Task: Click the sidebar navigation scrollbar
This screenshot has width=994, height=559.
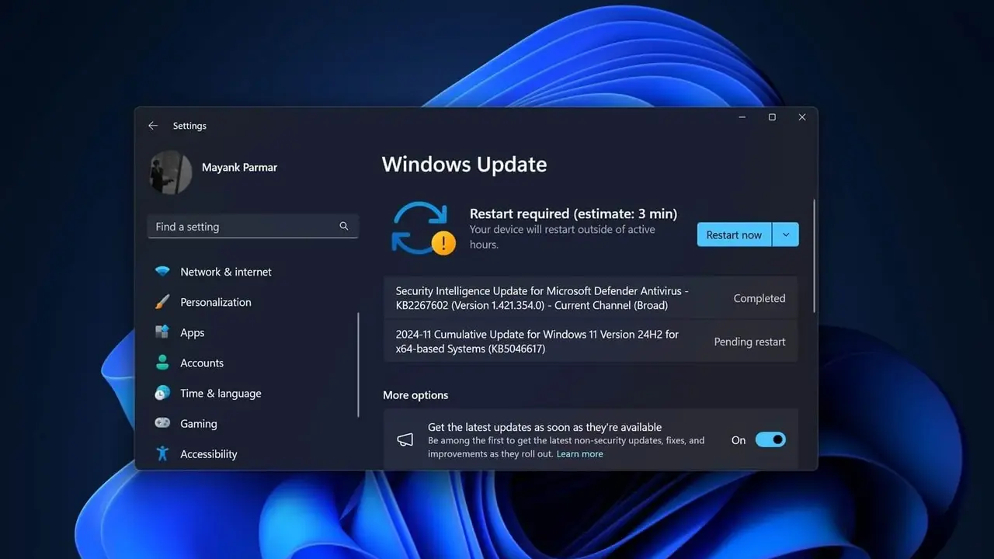Action: click(x=358, y=364)
